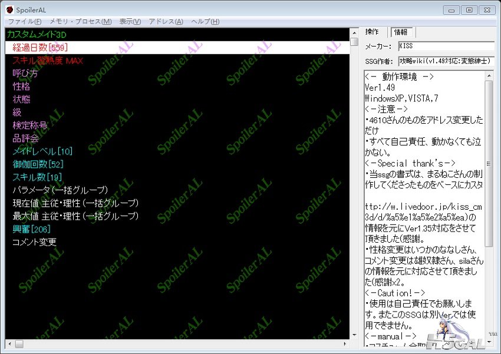
Task: Open the アドレス menu
Action: tap(166, 22)
